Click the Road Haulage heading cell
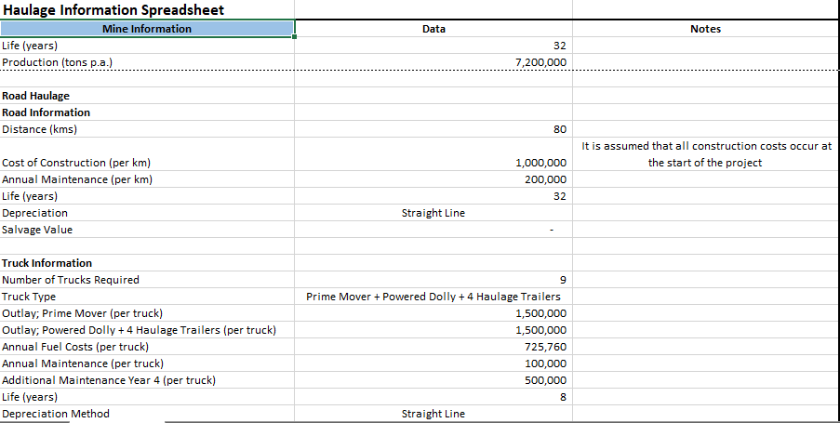The width and height of the screenshot is (840, 423). click(x=35, y=96)
